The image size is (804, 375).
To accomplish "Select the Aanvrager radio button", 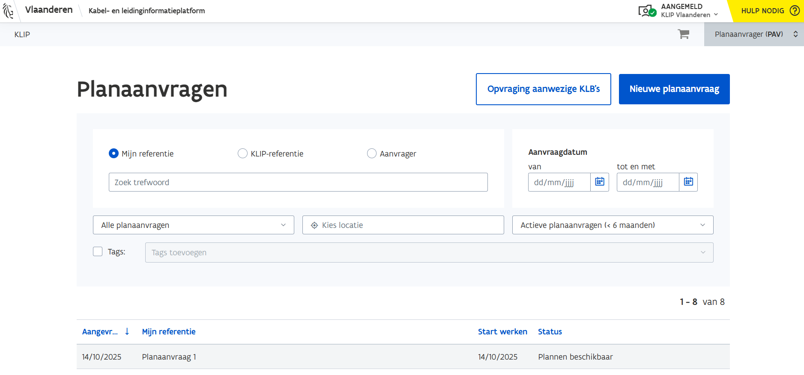I will [371, 154].
